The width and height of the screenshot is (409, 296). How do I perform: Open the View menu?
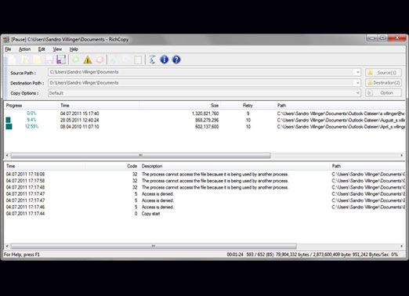coord(57,49)
